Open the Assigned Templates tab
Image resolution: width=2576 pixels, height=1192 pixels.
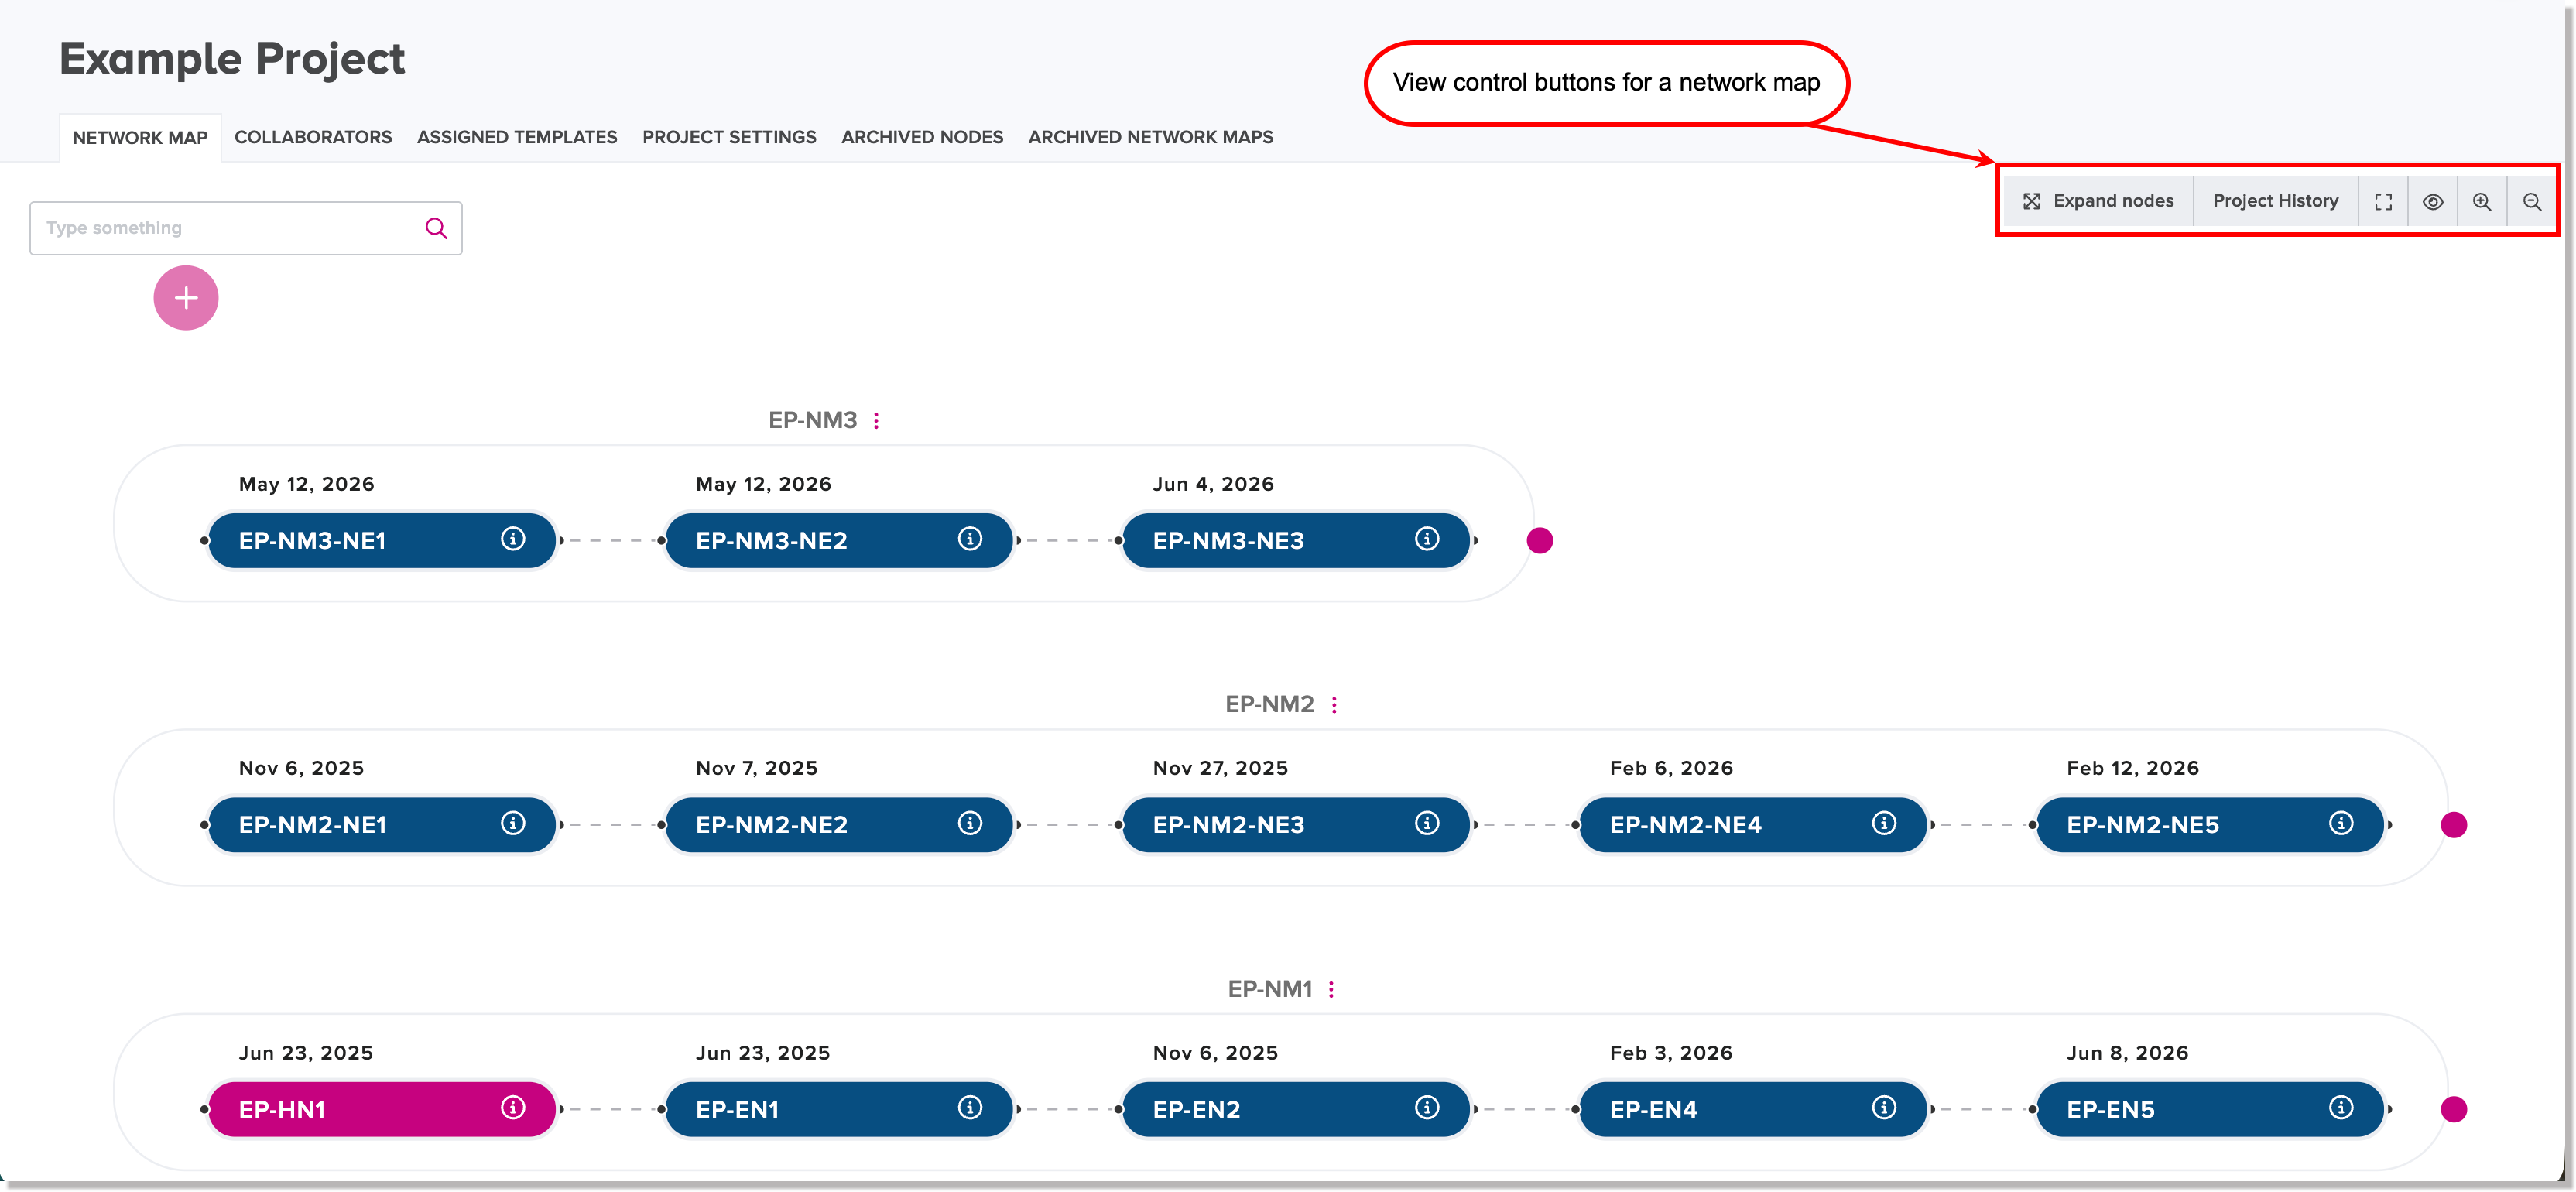click(x=517, y=137)
